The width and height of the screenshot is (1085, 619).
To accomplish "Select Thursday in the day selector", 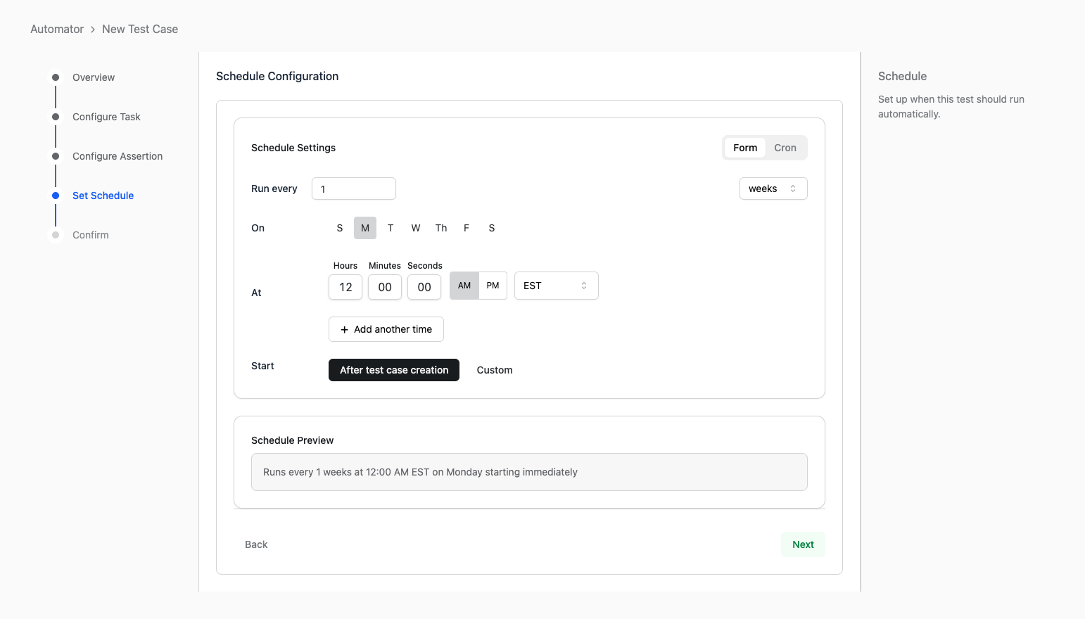I will [x=441, y=228].
